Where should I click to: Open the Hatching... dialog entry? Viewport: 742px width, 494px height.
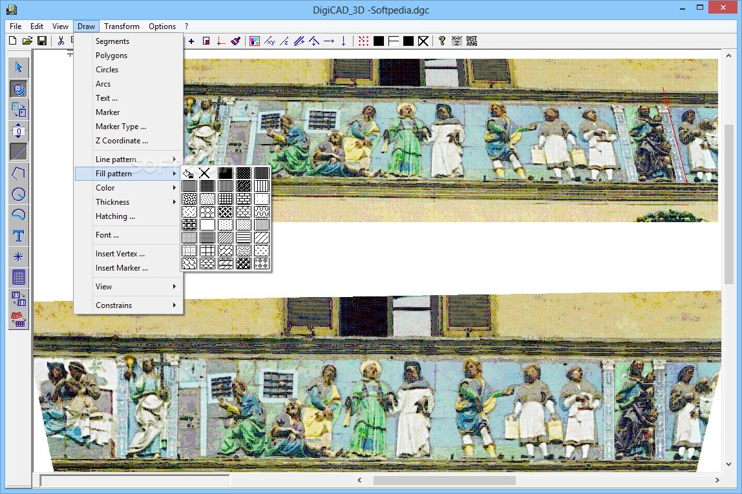tap(129, 216)
